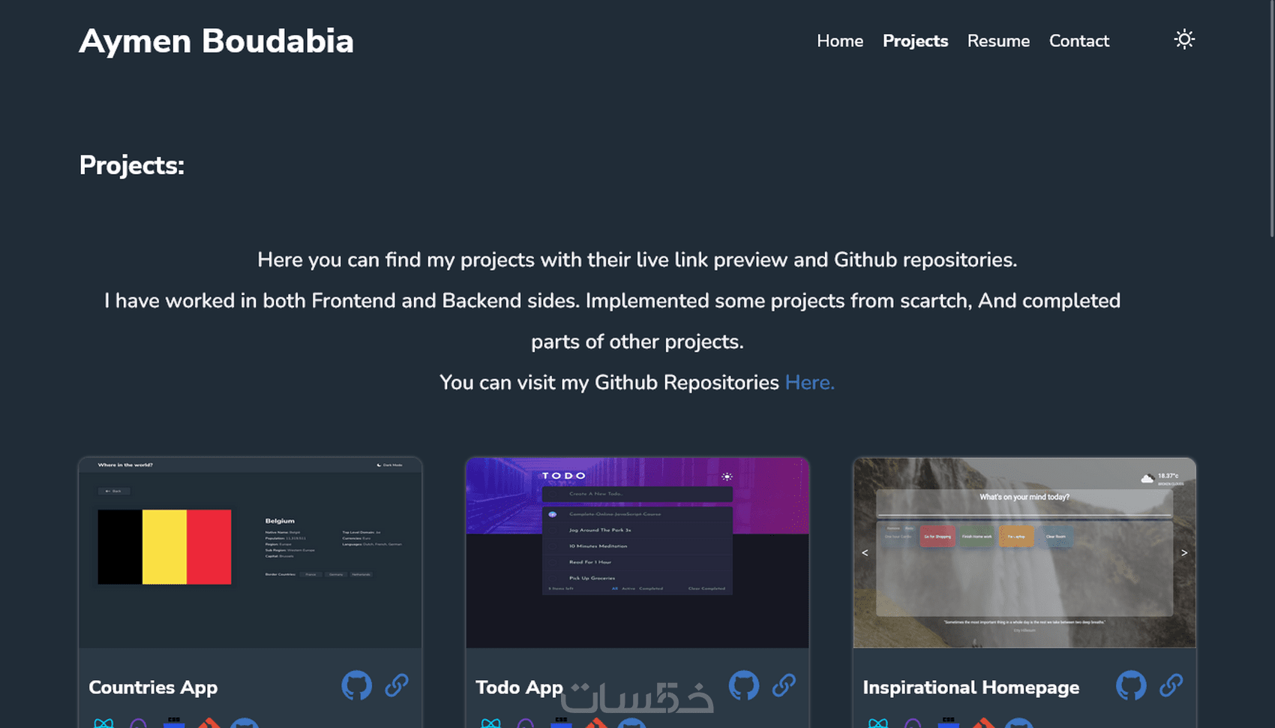Click the React icon under Countries App
Viewport: 1275px width, 728px height.
click(x=103, y=723)
